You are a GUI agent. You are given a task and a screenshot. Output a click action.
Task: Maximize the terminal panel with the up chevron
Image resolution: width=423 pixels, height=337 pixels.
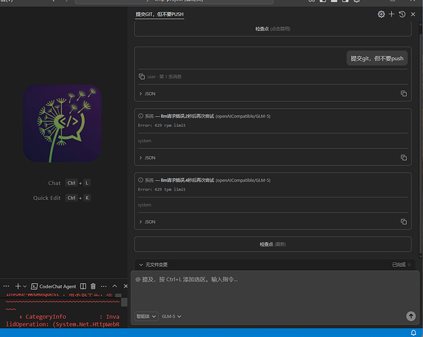(x=114, y=286)
